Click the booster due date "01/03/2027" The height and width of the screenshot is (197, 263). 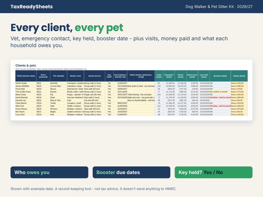point(121,83)
